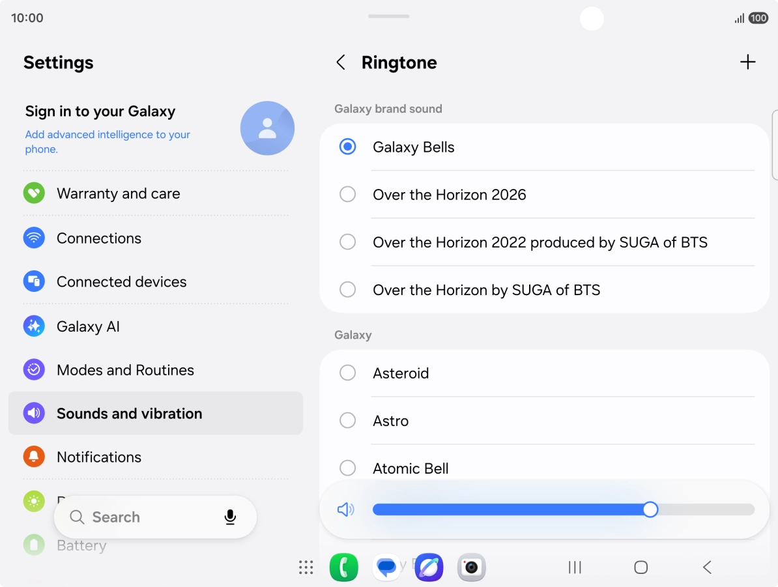
Task: Open Warranty and care heart icon
Action: pyautogui.click(x=34, y=193)
